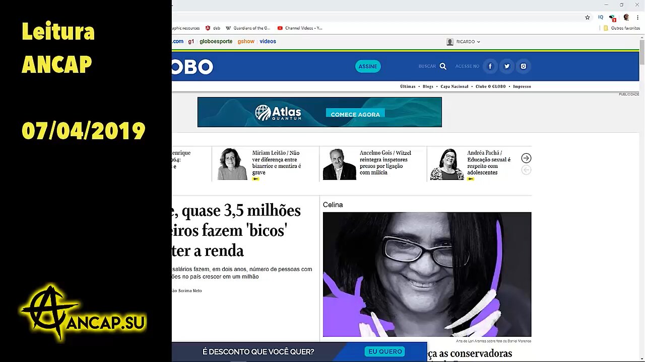Go to gshow in the Globo bar
The image size is (645, 362).
[x=246, y=42]
